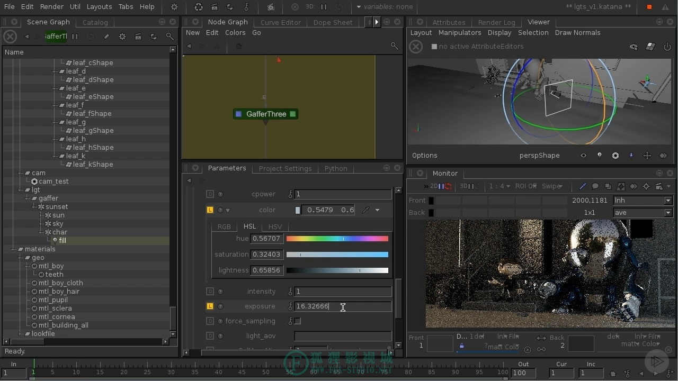Toggle the L state badge on the exposure row
This screenshot has height=381, width=678.
coord(210,306)
